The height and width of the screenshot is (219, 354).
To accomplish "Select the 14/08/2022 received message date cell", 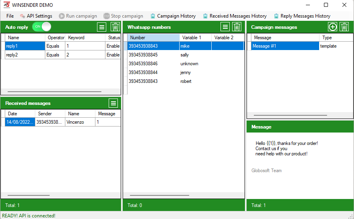I will coord(20,122).
